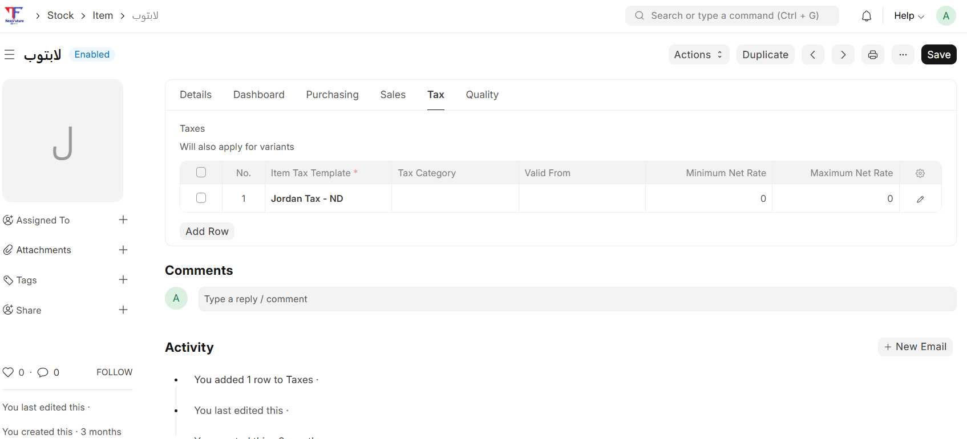Like this item with heart icon
967x439 pixels.
pyautogui.click(x=8, y=372)
